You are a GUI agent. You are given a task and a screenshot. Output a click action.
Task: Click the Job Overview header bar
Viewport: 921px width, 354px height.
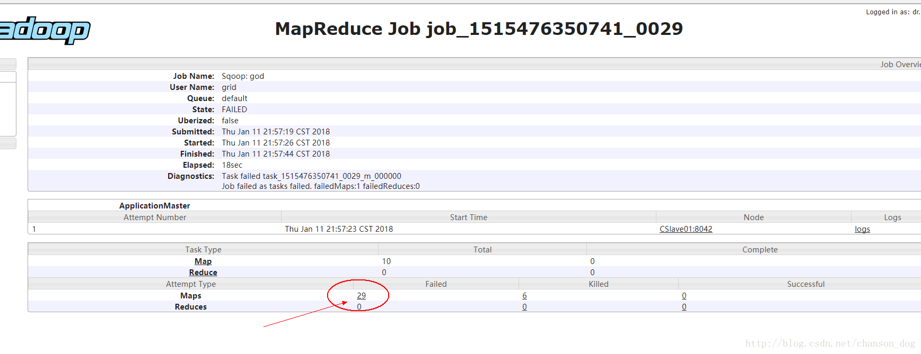[474, 64]
